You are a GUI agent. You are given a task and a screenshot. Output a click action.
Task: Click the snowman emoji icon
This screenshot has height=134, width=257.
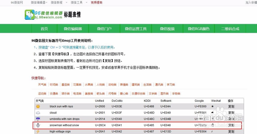(x=38, y=125)
